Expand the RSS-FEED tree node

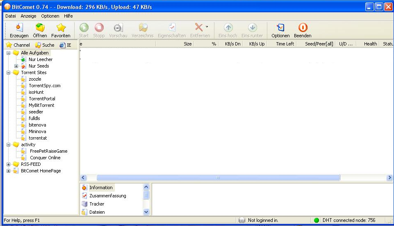pyautogui.click(x=8, y=164)
